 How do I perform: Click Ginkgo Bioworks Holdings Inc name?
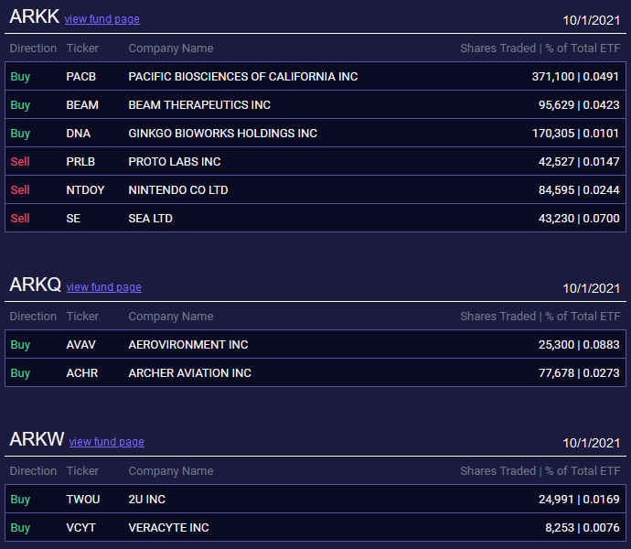click(222, 134)
